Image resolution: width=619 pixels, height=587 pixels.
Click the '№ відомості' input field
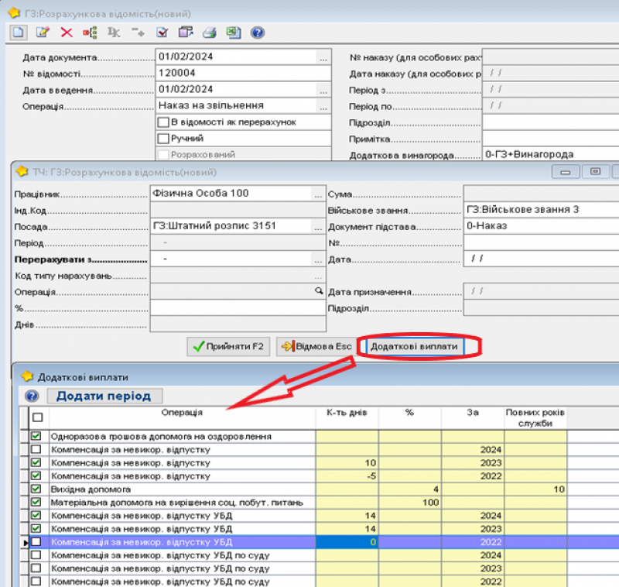[244, 74]
